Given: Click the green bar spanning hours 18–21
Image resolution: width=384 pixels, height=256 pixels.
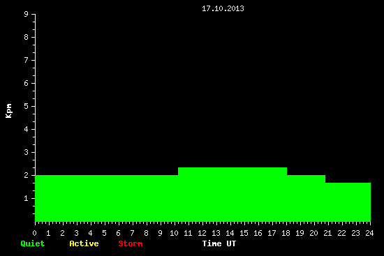Looking at the screenshot, I should click(306, 198).
